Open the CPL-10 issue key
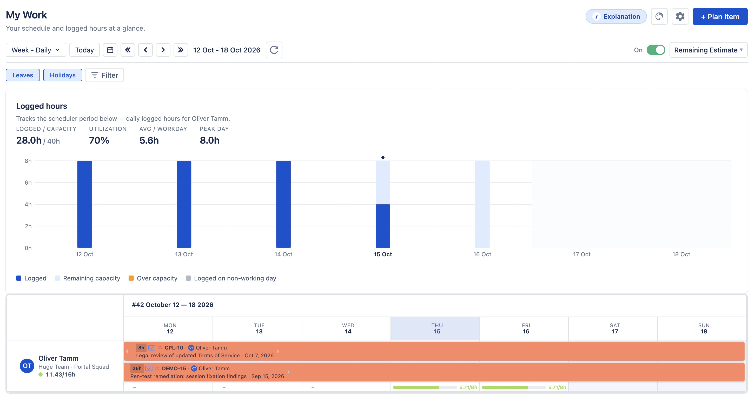 pos(174,348)
